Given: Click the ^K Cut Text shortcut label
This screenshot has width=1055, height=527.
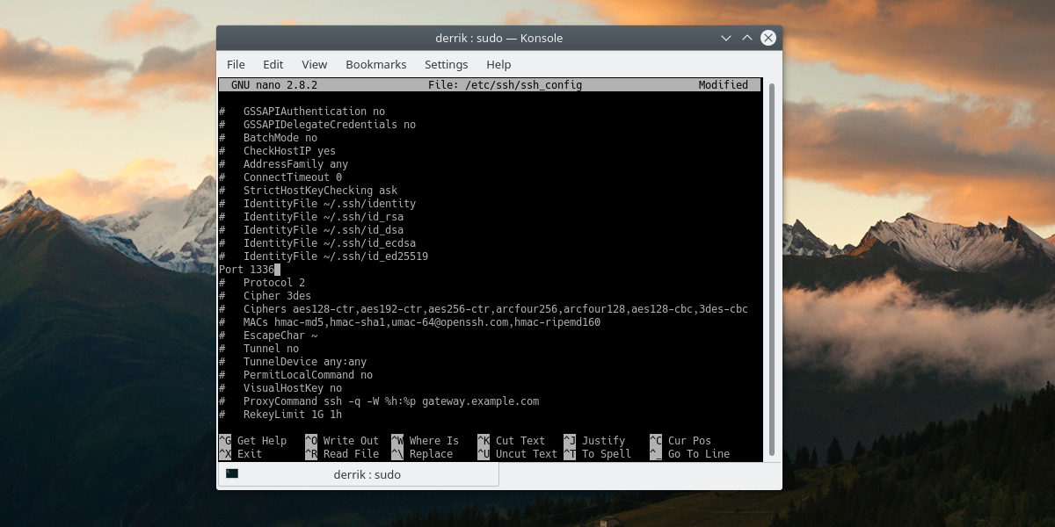Looking at the screenshot, I should [x=512, y=441].
